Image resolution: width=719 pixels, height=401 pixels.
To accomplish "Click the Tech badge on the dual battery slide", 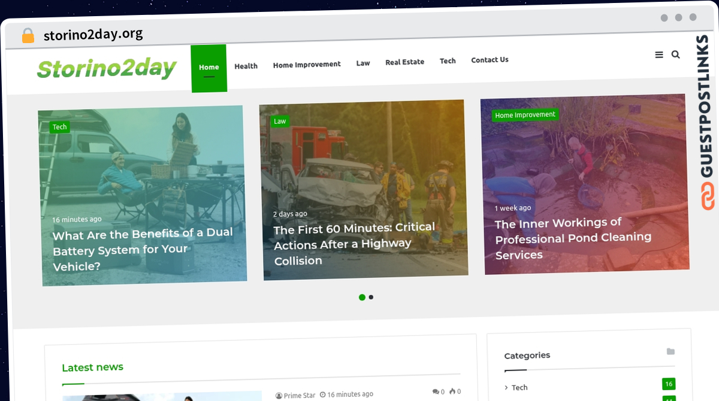I will pos(60,127).
